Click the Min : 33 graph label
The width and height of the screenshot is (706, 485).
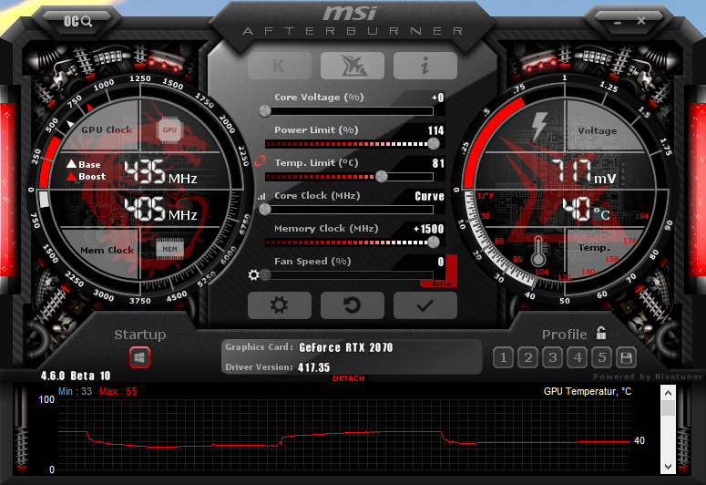click(76, 391)
